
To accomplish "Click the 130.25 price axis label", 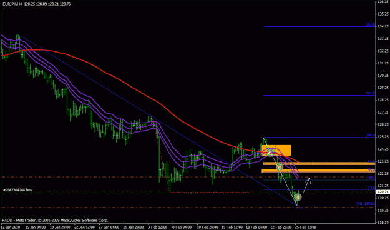I will pyautogui.click(x=383, y=76).
